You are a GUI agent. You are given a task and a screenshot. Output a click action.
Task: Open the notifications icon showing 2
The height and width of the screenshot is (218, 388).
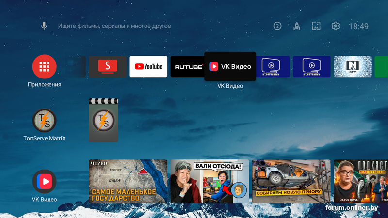(x=277, y=26)
